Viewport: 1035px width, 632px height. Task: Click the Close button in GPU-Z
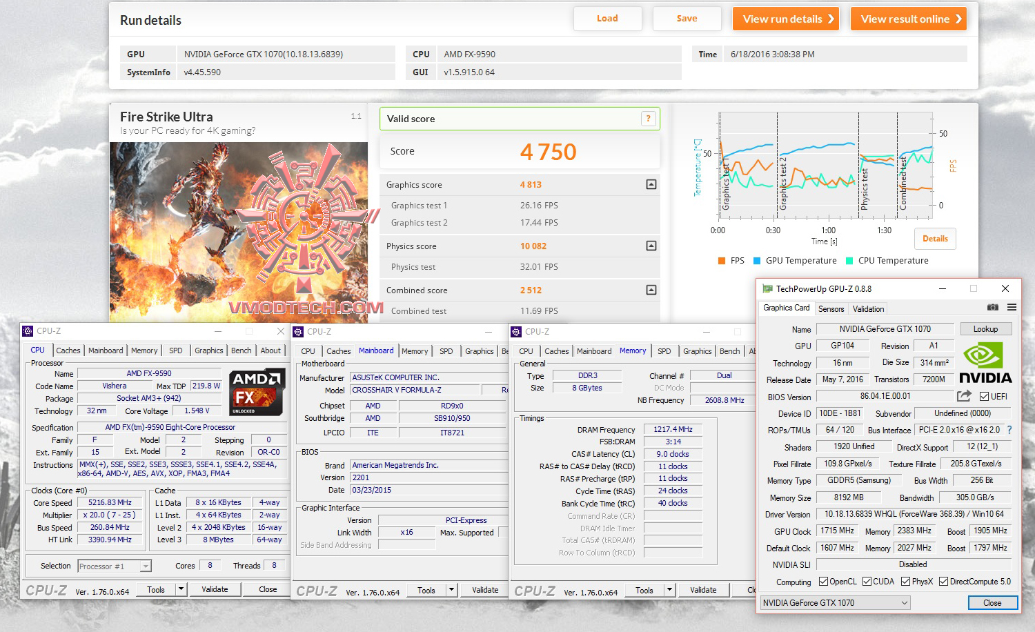coord(992,603)
